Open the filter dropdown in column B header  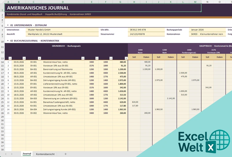(x=24, y=58)
